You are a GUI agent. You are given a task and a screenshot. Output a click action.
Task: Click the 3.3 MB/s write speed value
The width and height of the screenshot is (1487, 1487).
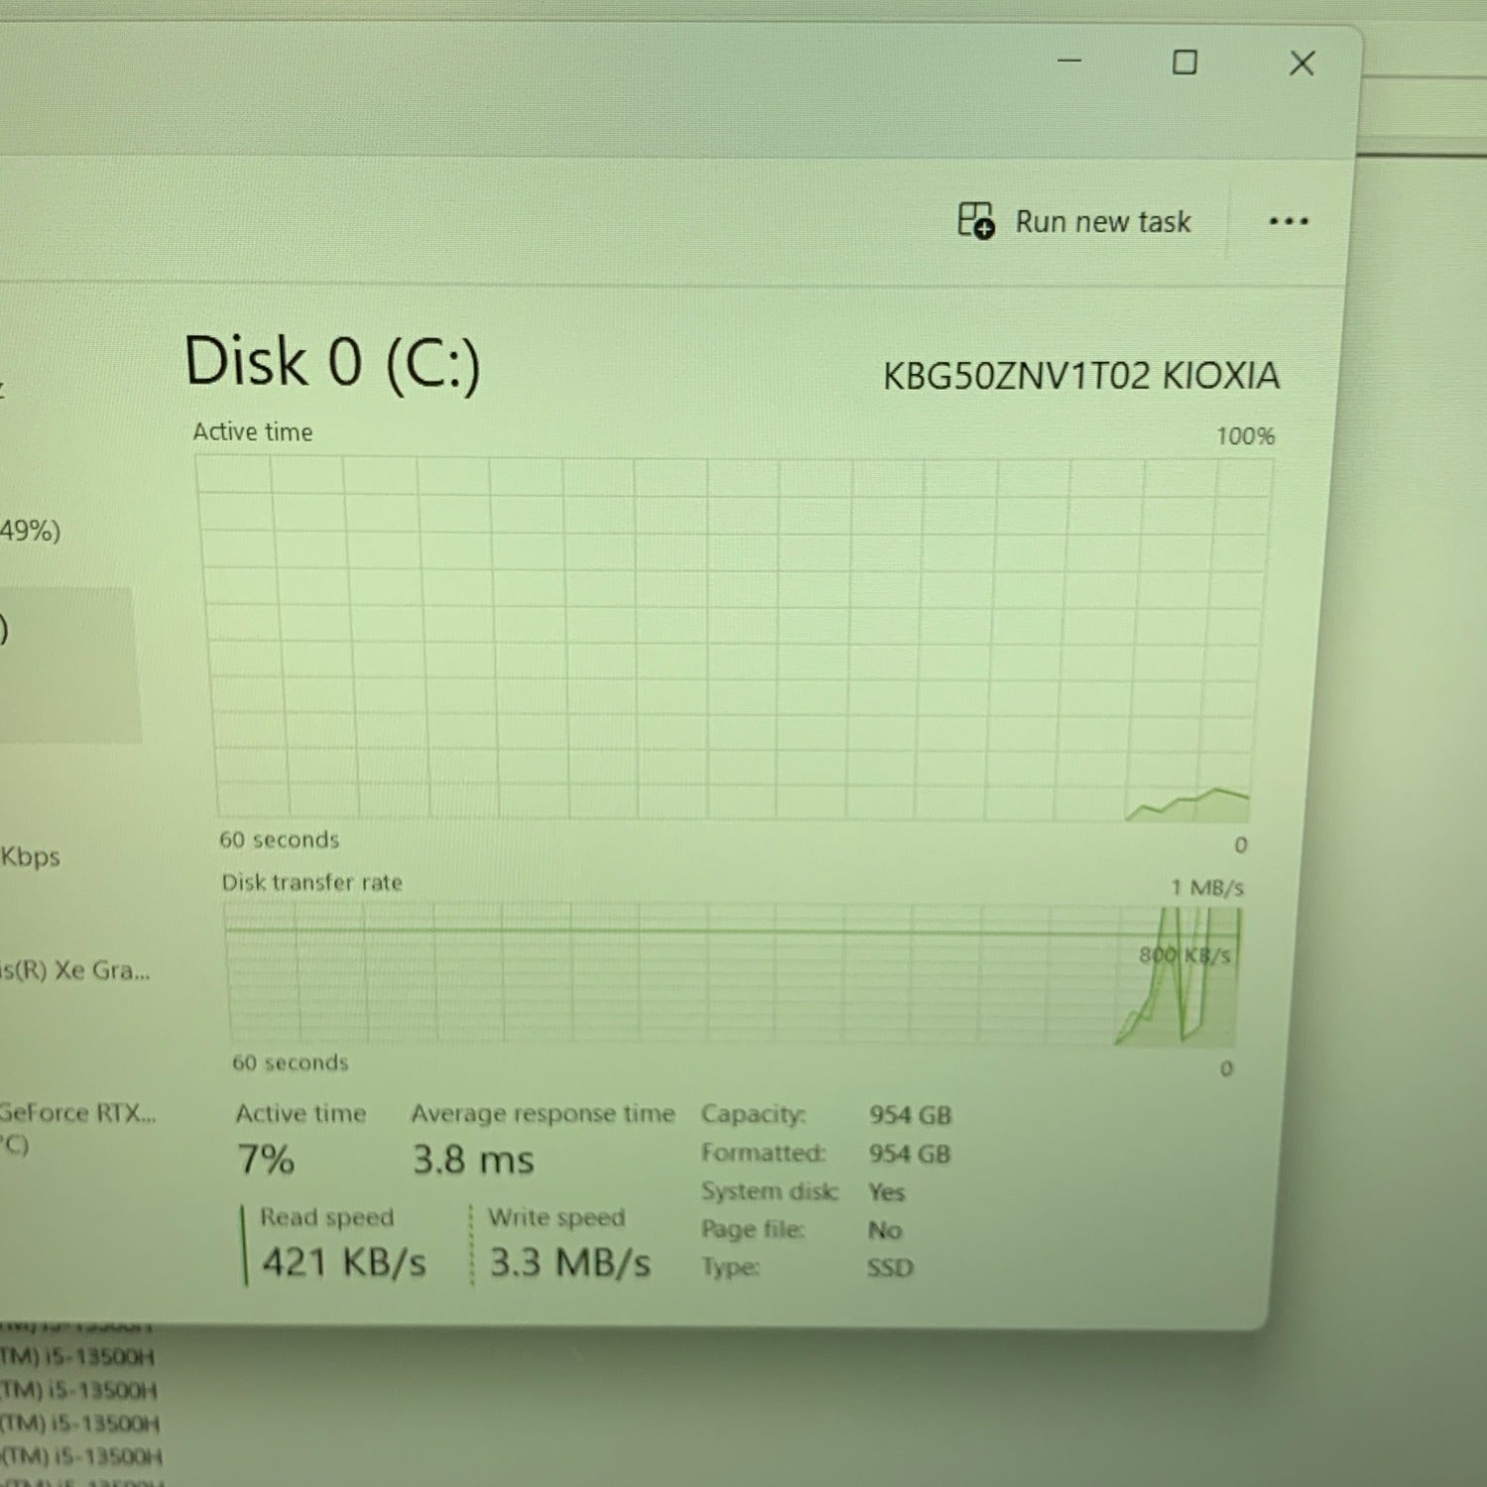point(570,1263)
